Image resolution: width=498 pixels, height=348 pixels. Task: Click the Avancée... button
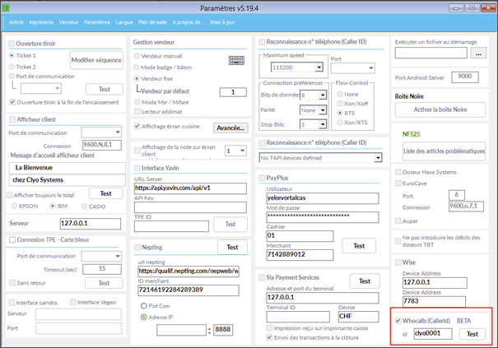pos(230,128)
